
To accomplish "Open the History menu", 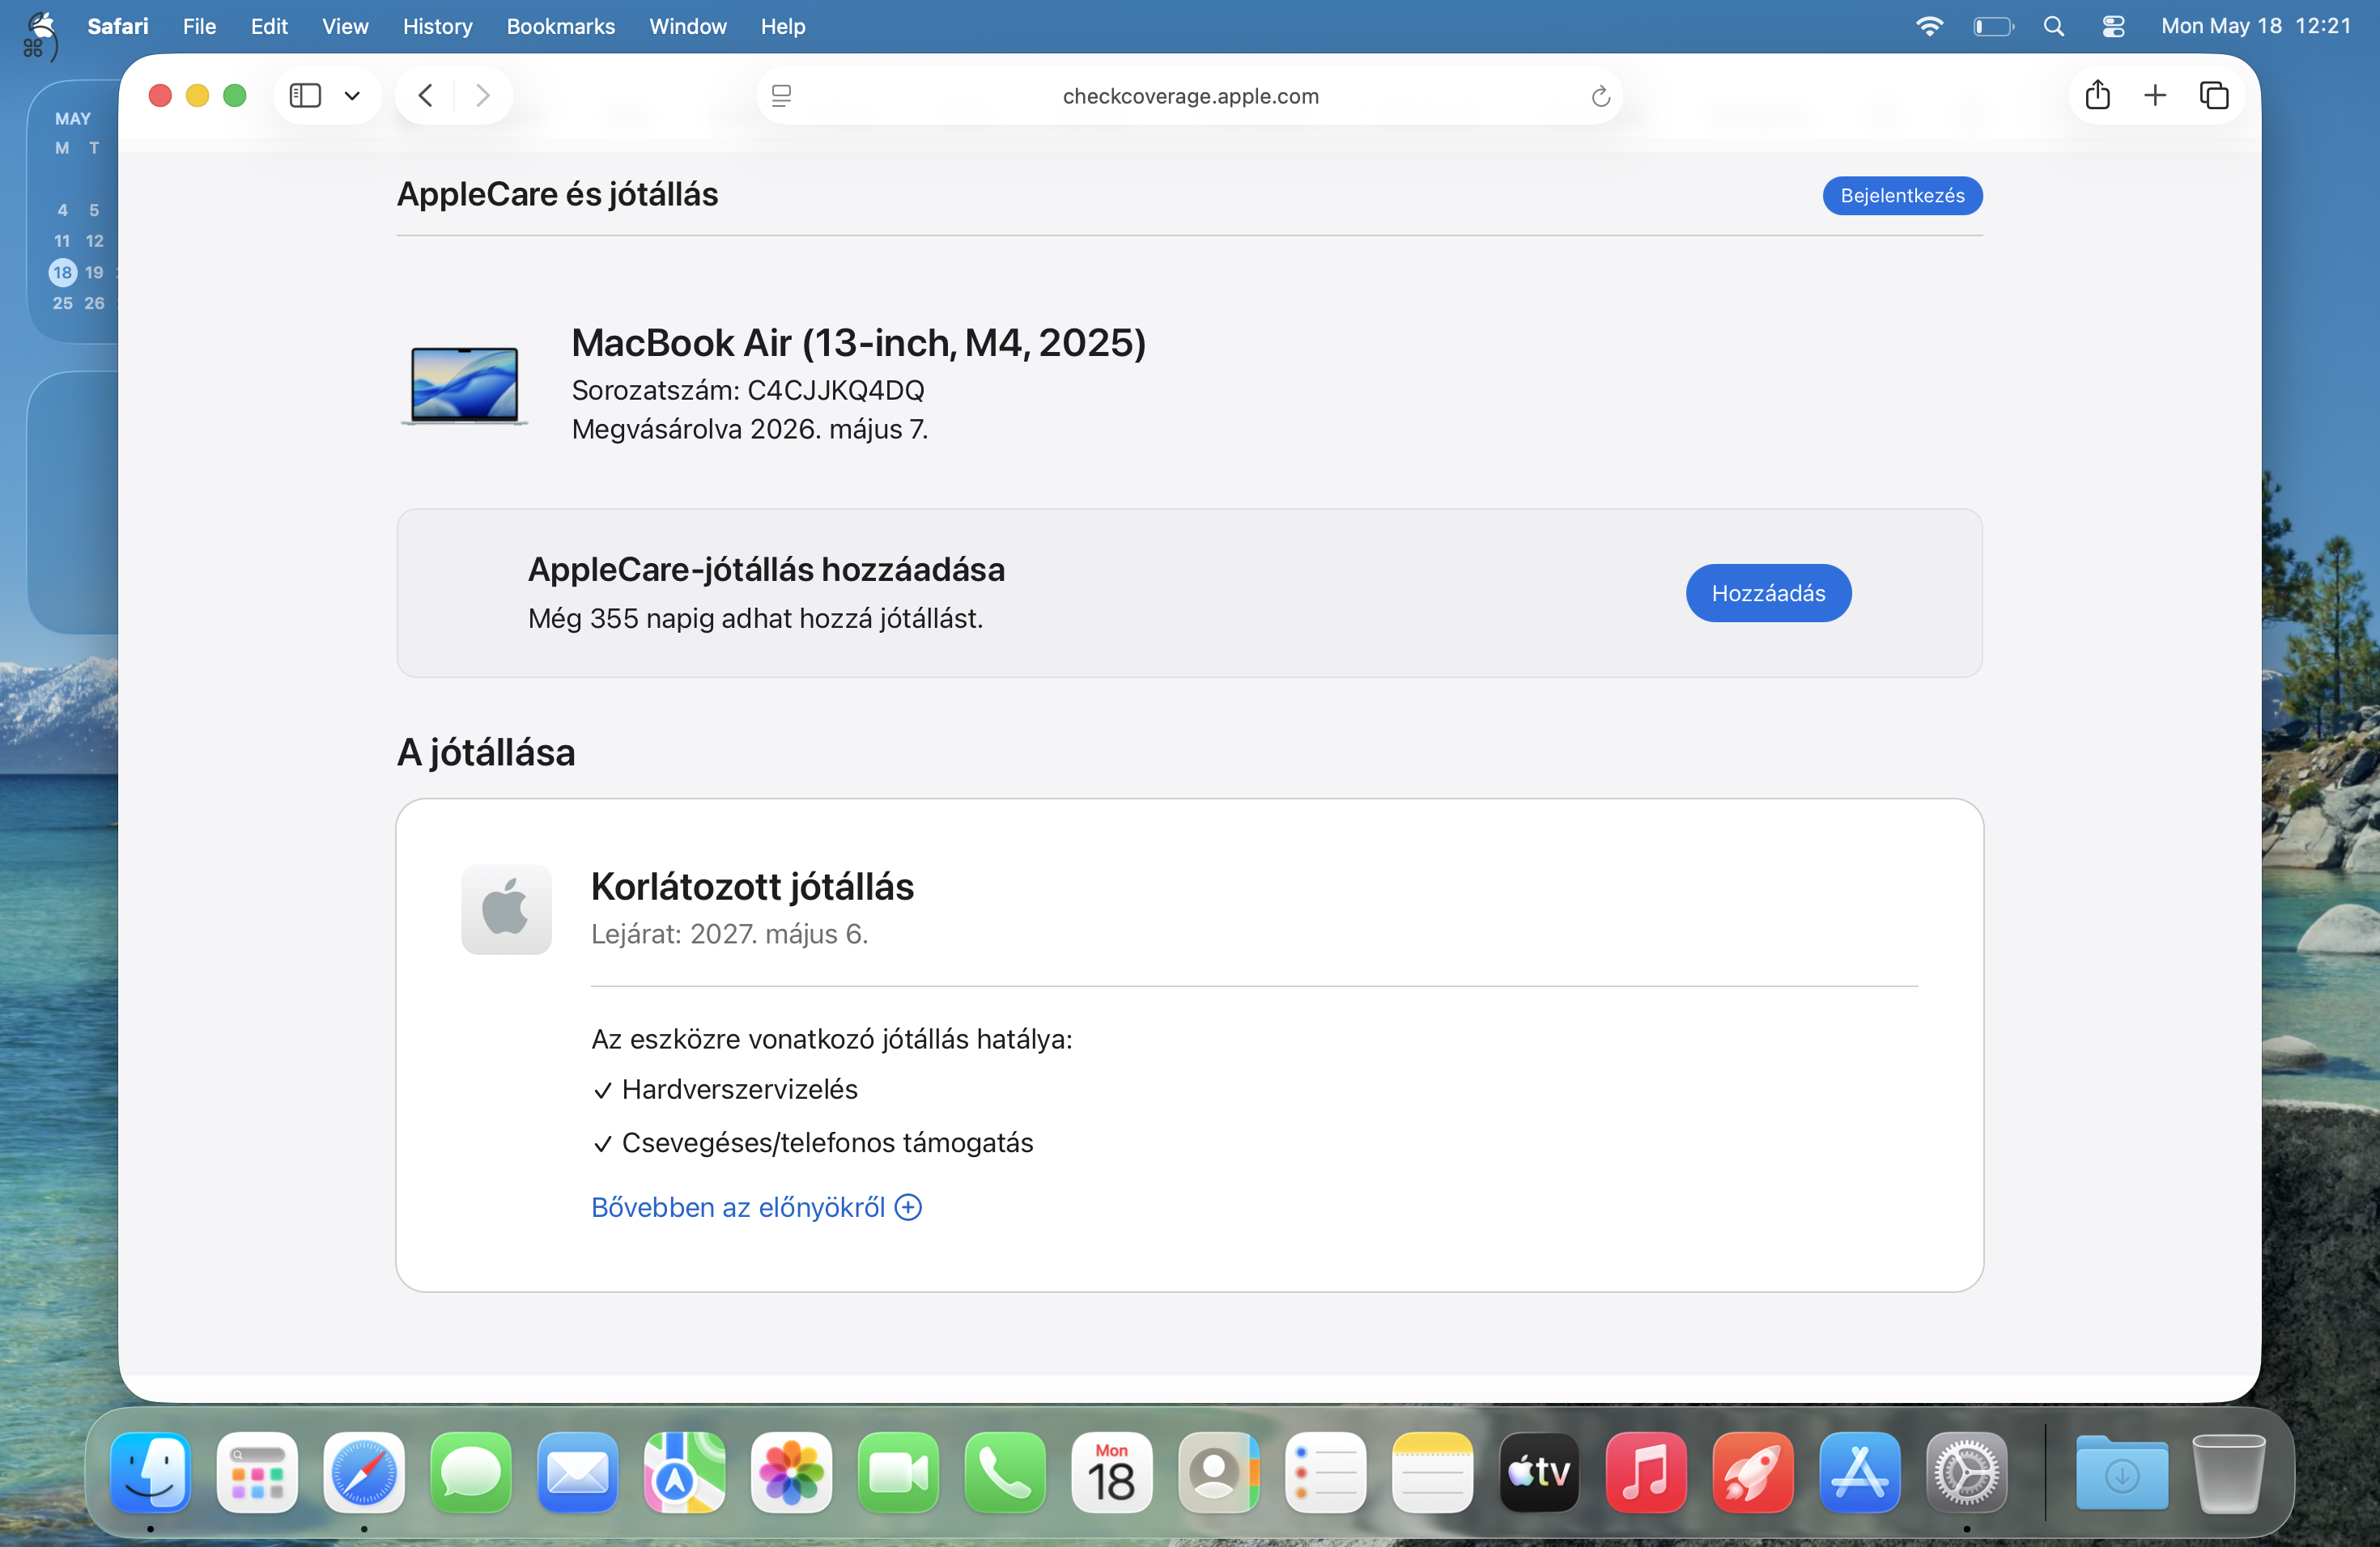I will (x=437, y=26).
